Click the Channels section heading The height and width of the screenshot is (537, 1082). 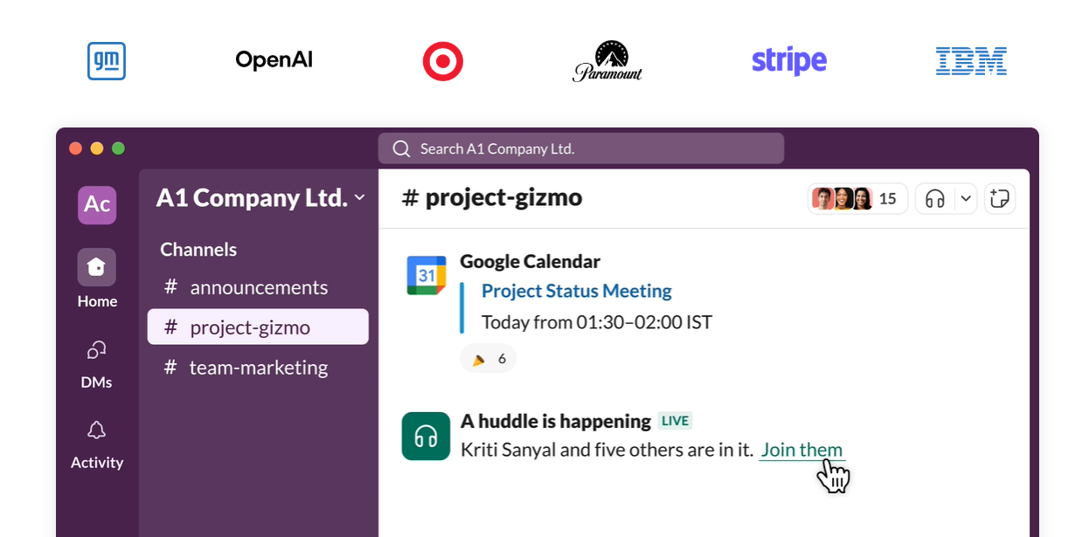198,250
